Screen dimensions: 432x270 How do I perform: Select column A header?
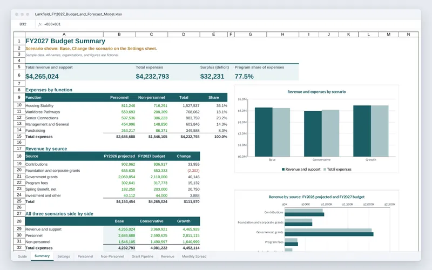tap(64, 35)
